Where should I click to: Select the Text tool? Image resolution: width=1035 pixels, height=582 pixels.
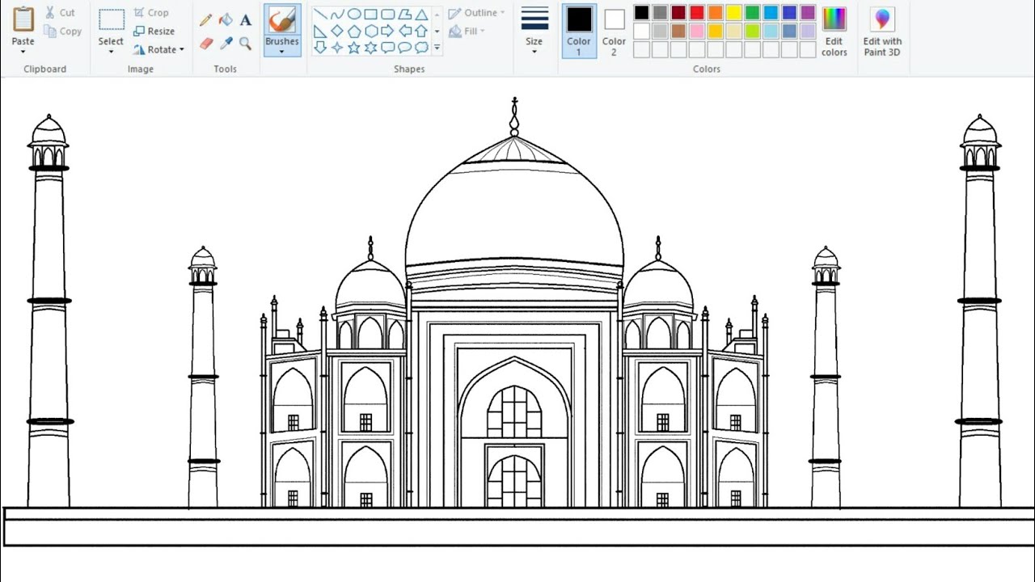(x=246, y=19)
